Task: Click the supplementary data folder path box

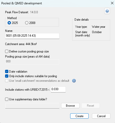Action: (32, 106)
